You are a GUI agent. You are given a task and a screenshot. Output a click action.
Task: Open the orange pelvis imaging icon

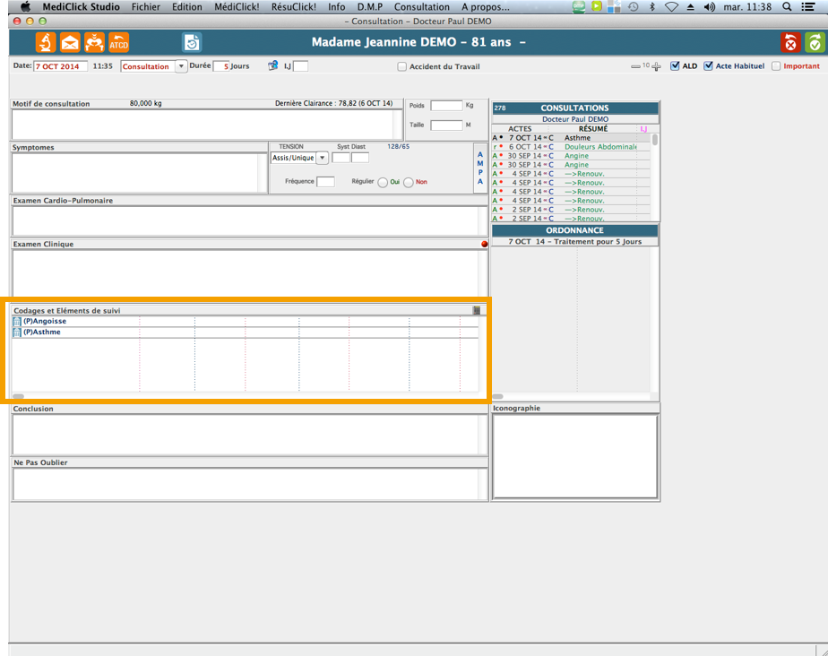[x=94, y=42]
